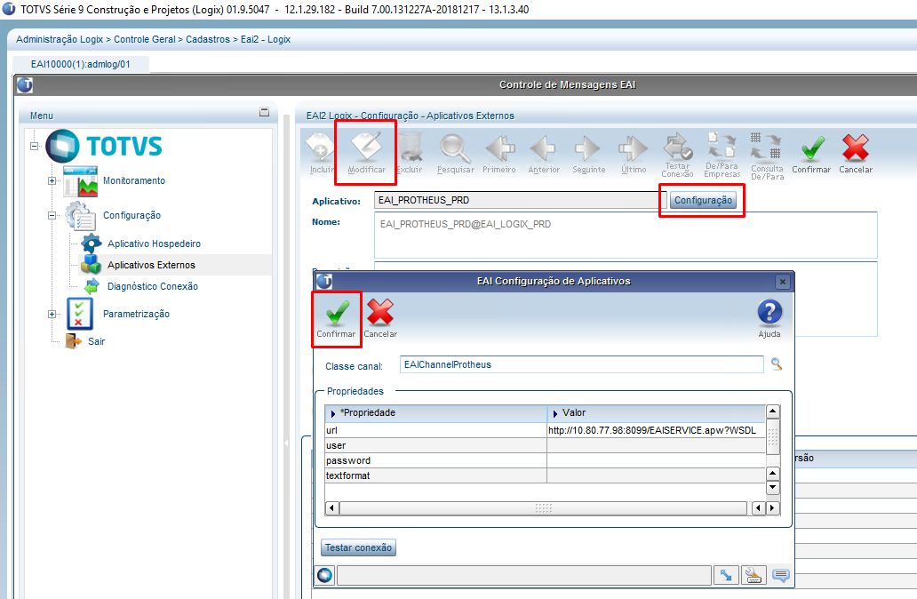Click the network icon in dialog status bar
917x599 pixels.
[x=726, y=576]
